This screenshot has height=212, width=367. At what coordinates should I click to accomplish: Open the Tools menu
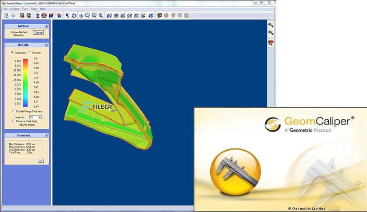click(34, 9)
